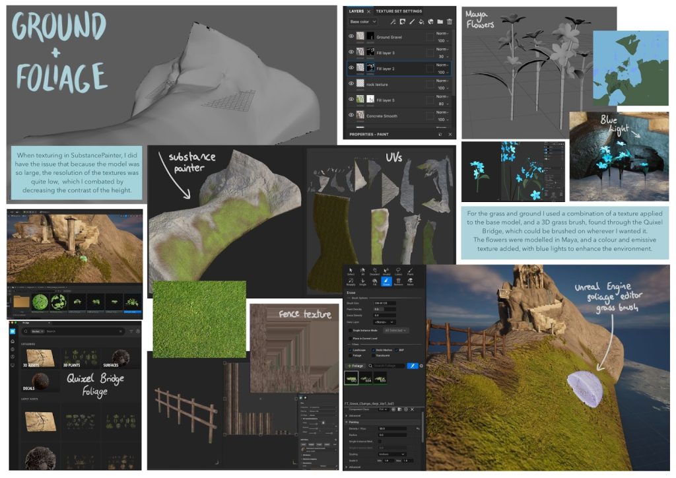Screen dimensions: 676x478
Task: Choose the Lasso foliage tool
Action: point(398,271)
